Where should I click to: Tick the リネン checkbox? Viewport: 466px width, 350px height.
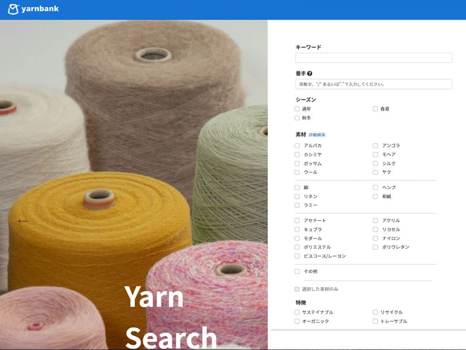pyautogui.click(x=297, y=196)
